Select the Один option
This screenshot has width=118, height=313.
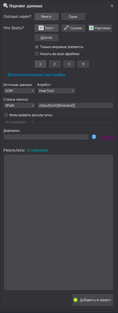click(x=73, y=17)
